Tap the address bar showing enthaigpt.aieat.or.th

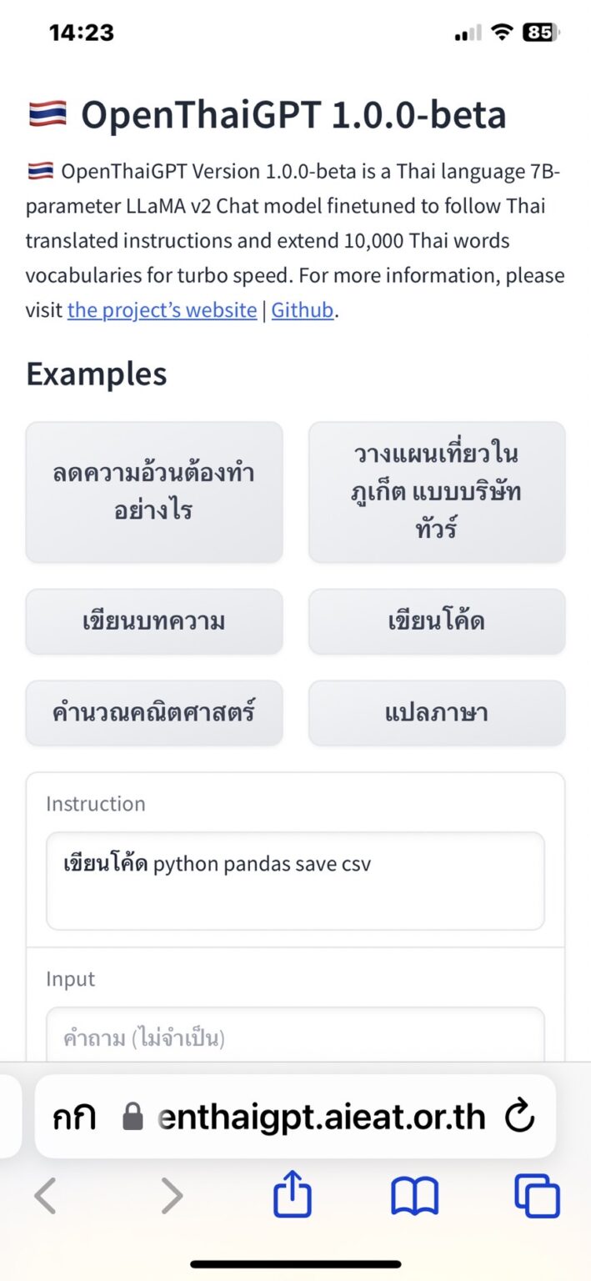317,1116
